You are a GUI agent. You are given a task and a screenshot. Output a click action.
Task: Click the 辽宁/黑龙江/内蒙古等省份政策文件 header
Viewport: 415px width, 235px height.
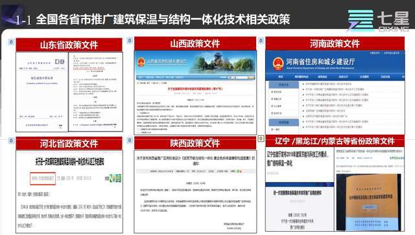pos(335,141)
